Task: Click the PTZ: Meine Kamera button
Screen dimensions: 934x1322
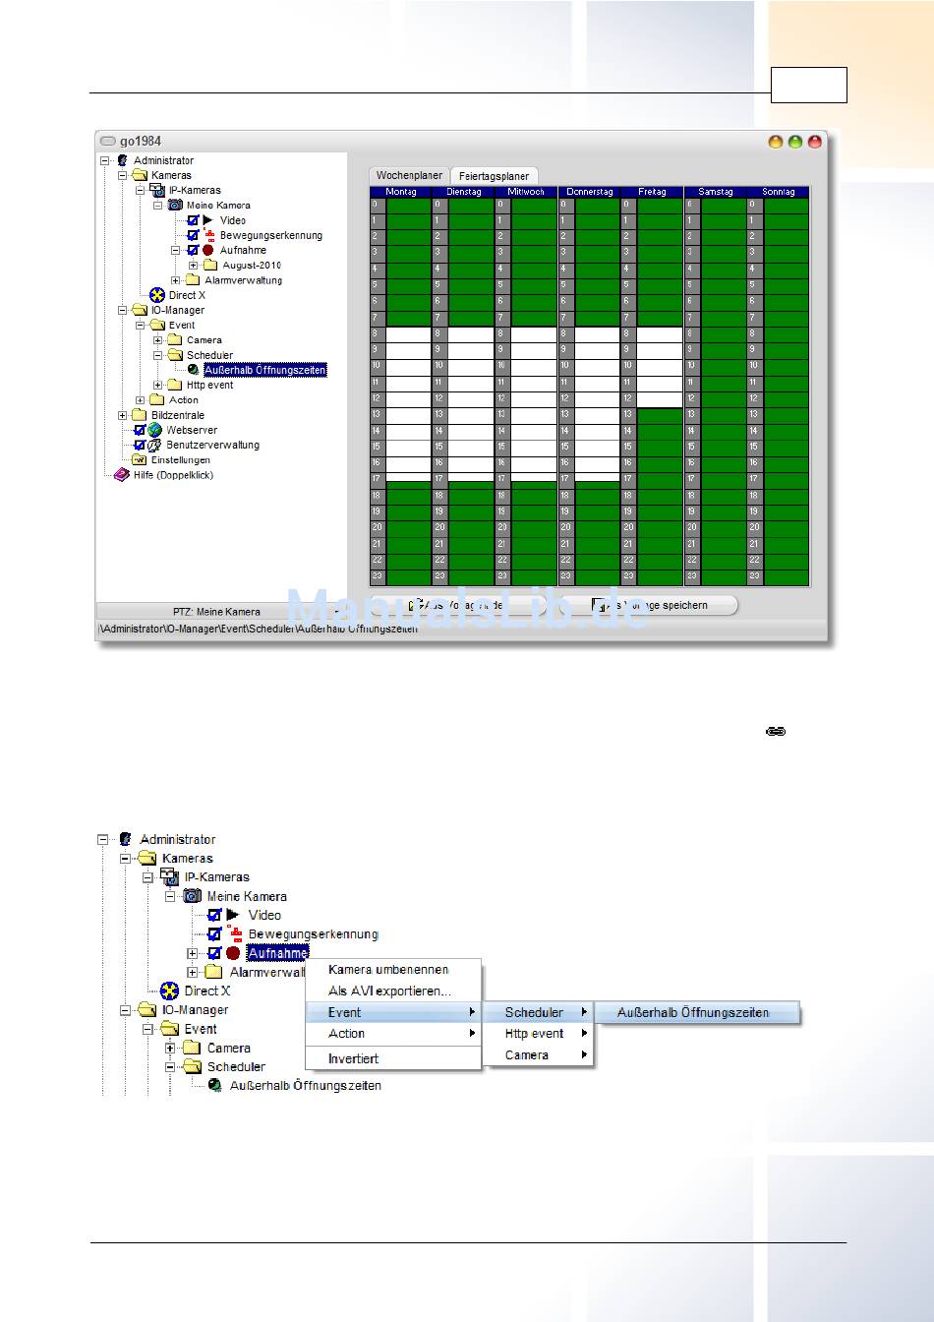Action: pyautogui.click(x=216, y=611)
